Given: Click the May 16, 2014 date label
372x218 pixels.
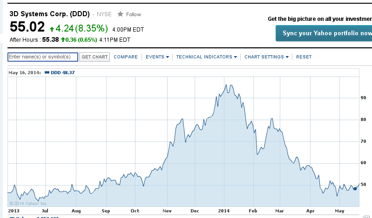Looking at the screenshot, I should [x=24, y=72].
